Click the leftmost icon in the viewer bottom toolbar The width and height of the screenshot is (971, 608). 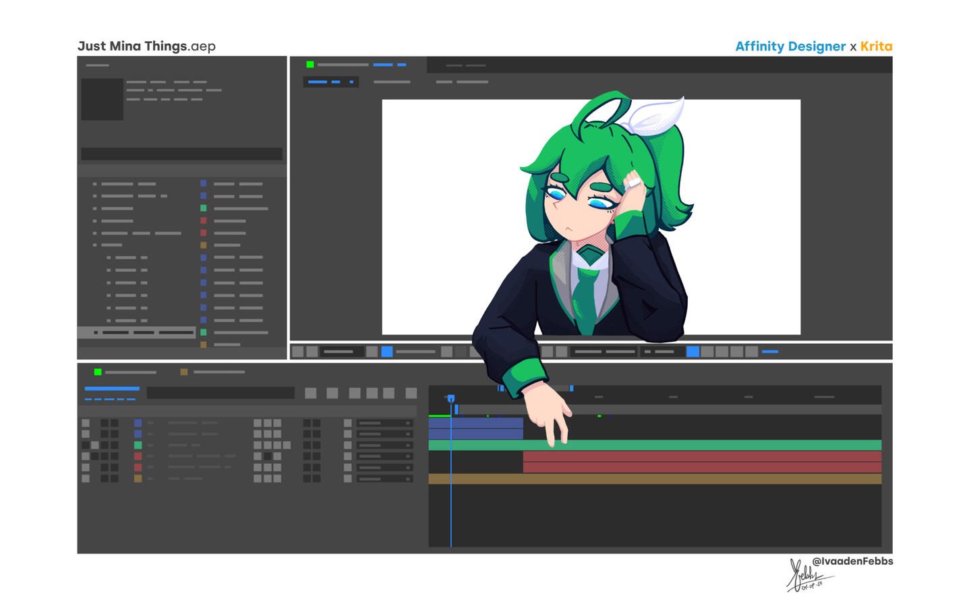click(297, 351)
